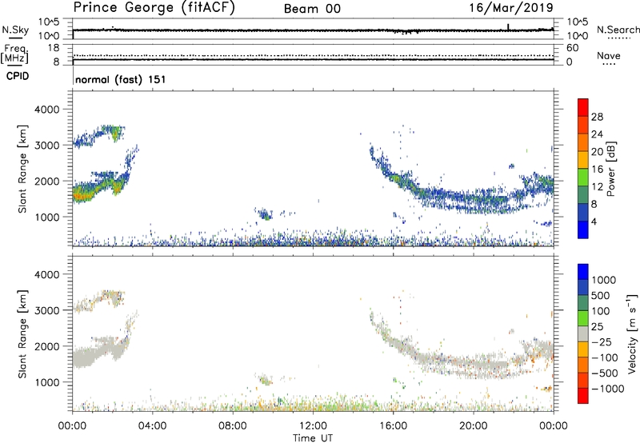The height and width of the screenshot is (443, 640).
Task: Click the Velocity color bar
Action: [x=583, y=333]
